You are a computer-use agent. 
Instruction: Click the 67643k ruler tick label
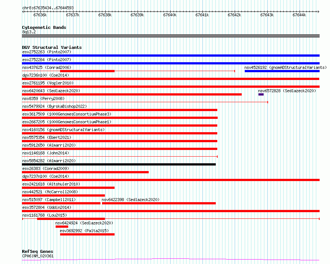(x=267, y=15)
